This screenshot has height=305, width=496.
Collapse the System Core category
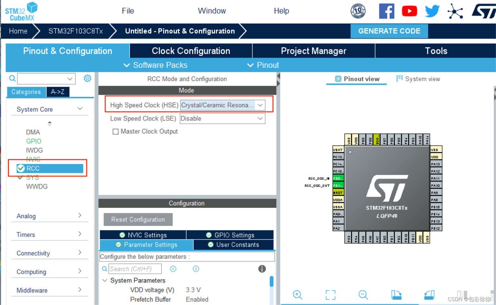(49, 109)
